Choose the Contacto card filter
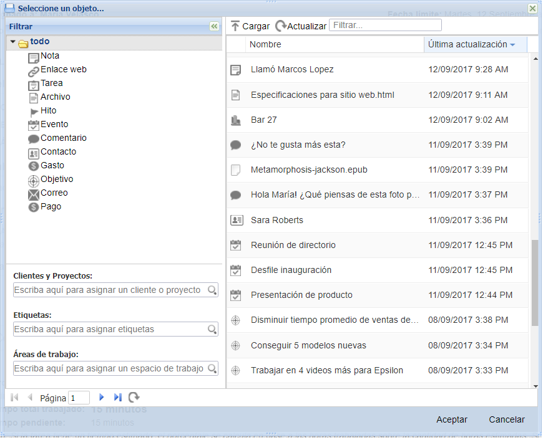This screenshot has height=440, width=543. click(34, 153)
